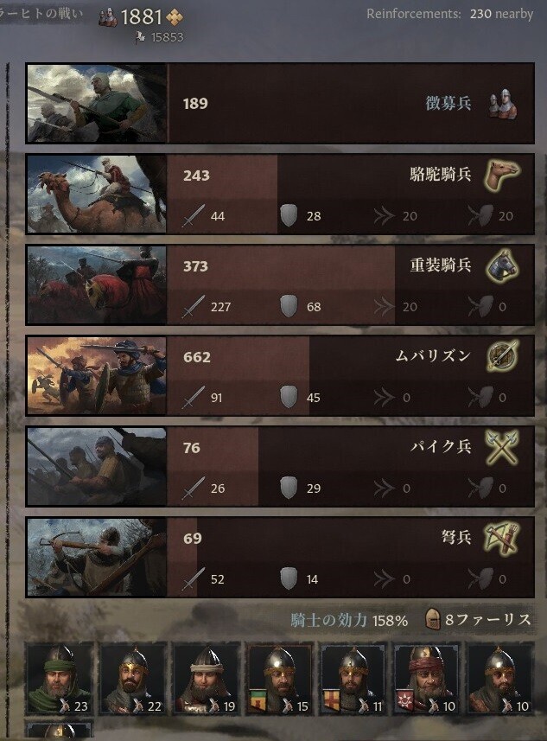Click the 重装騎兵 regiment row showing 373
This screenshot has width=547, height=741.
click(x=280, y=284)
